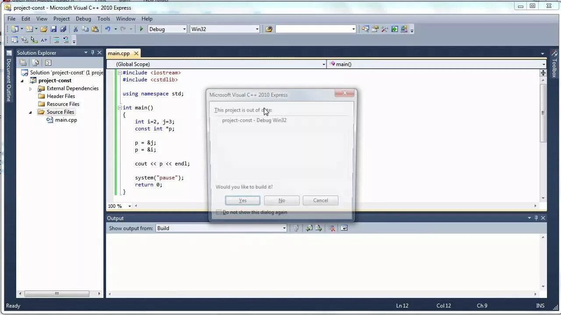Collapse the project-const project node
The image size is (561, 315).
tap(22, 80)
